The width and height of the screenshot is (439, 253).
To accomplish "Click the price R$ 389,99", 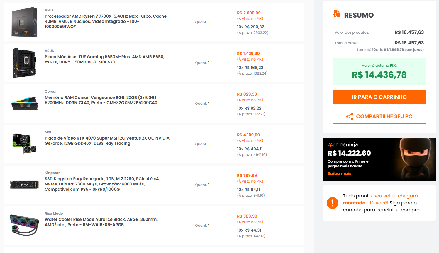I will tap(247, 216).
